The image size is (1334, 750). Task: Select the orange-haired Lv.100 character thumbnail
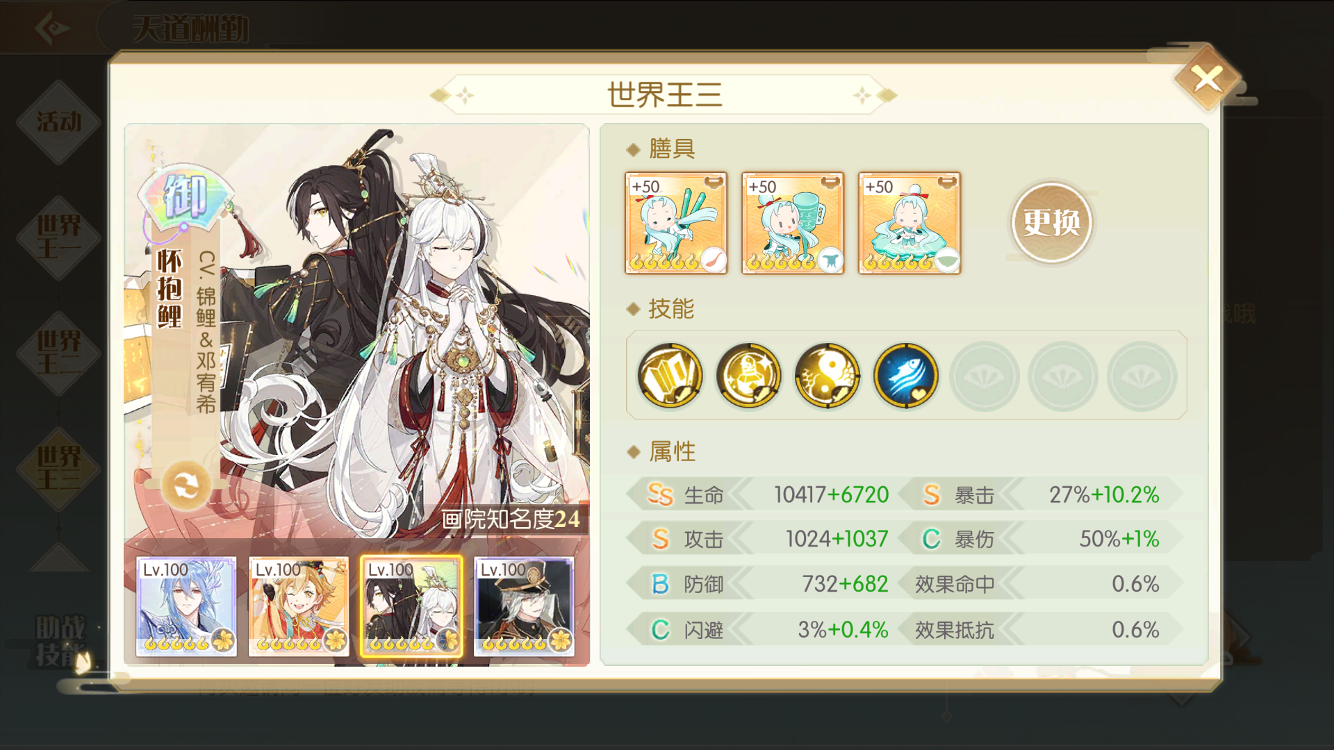299,606
